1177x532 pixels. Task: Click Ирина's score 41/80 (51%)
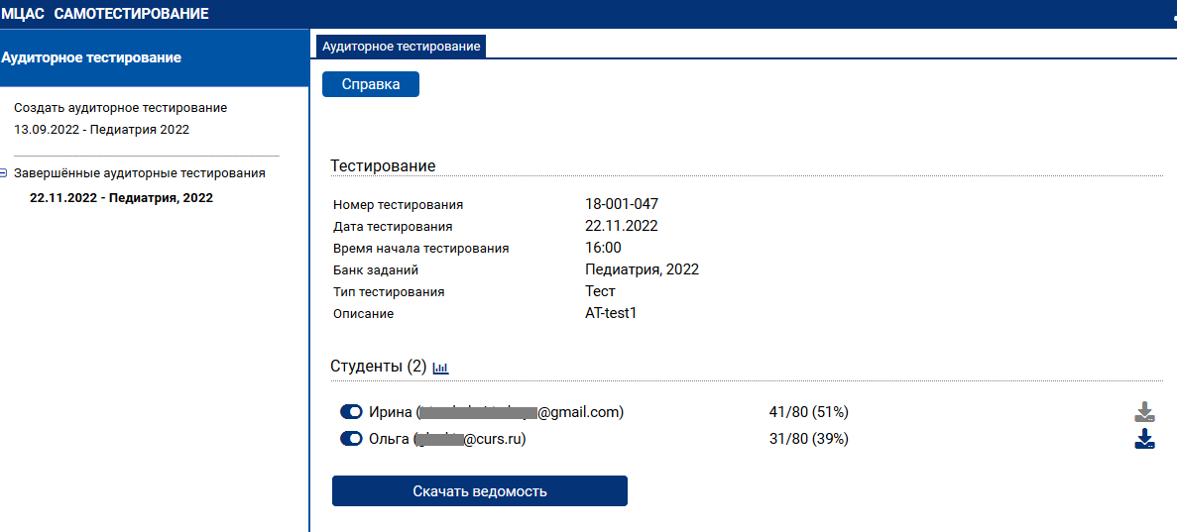(808, 412)
